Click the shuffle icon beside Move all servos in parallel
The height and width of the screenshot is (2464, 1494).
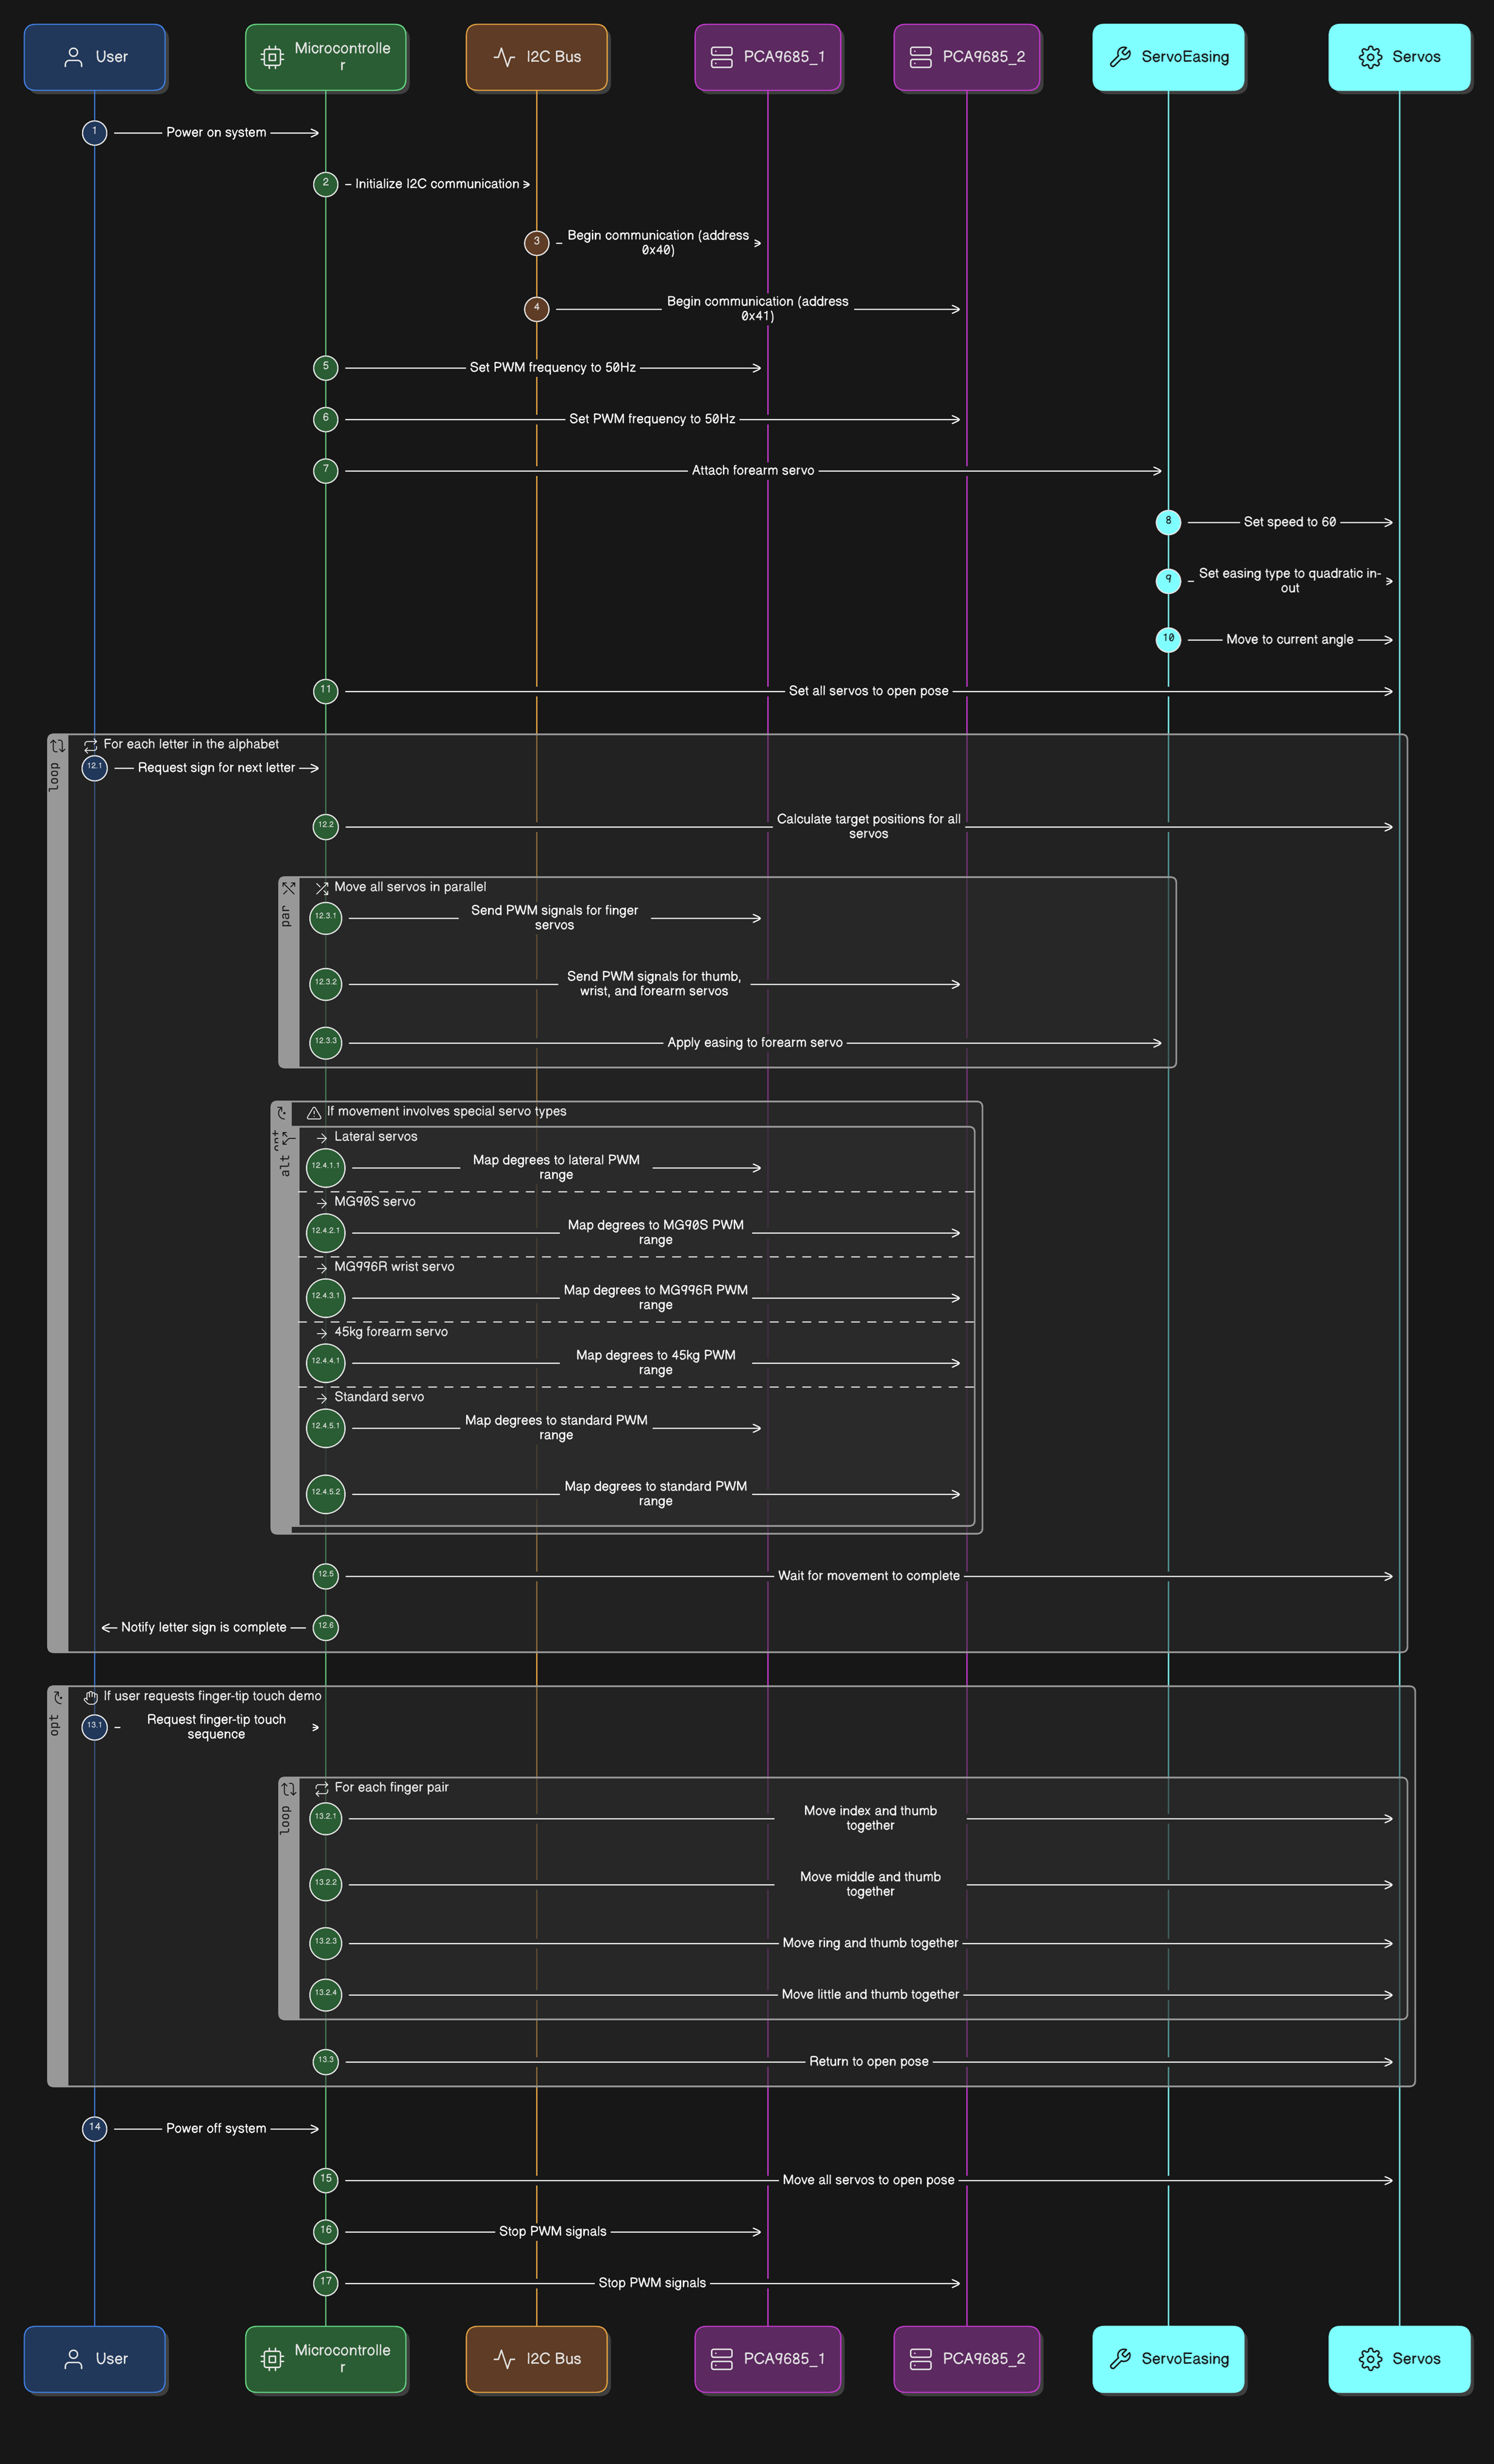(322, 888)
